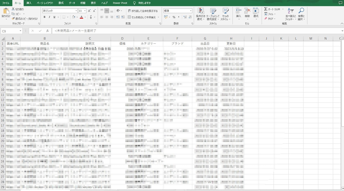Screen dimensions: 344x191
Task: Open the font name dropdown (游ゴシック)
Action: tap(76, 11)
